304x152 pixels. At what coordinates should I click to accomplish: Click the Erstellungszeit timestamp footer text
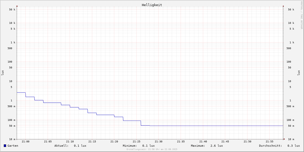point(152,149)
